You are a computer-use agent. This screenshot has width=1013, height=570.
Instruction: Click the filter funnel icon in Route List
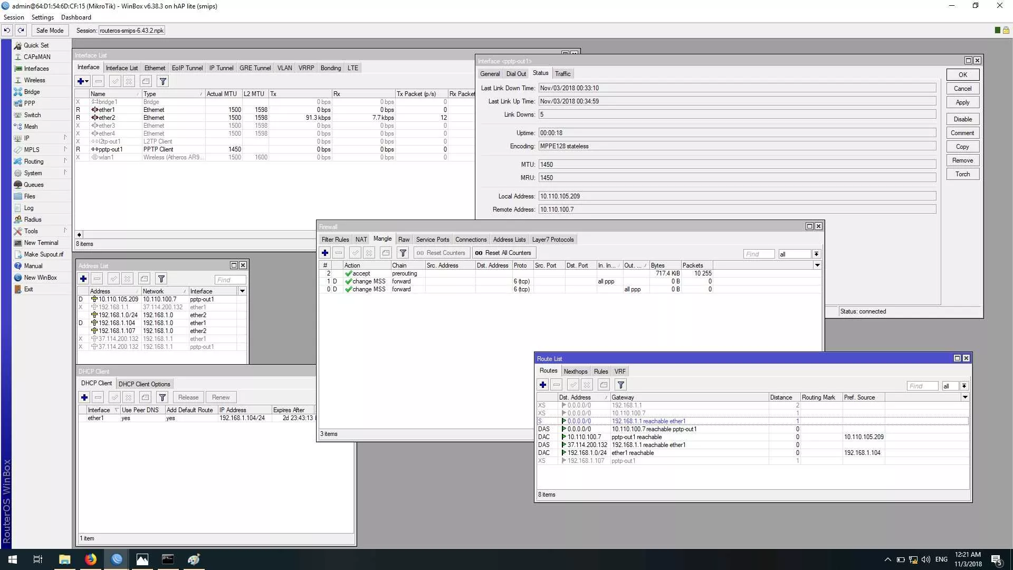coord(621,385)
